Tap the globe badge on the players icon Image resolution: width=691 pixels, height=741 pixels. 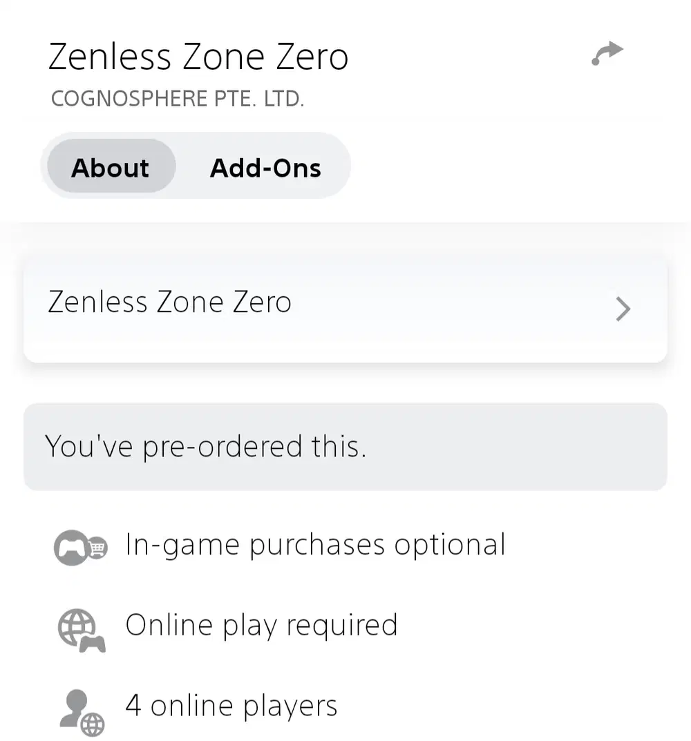93,724
